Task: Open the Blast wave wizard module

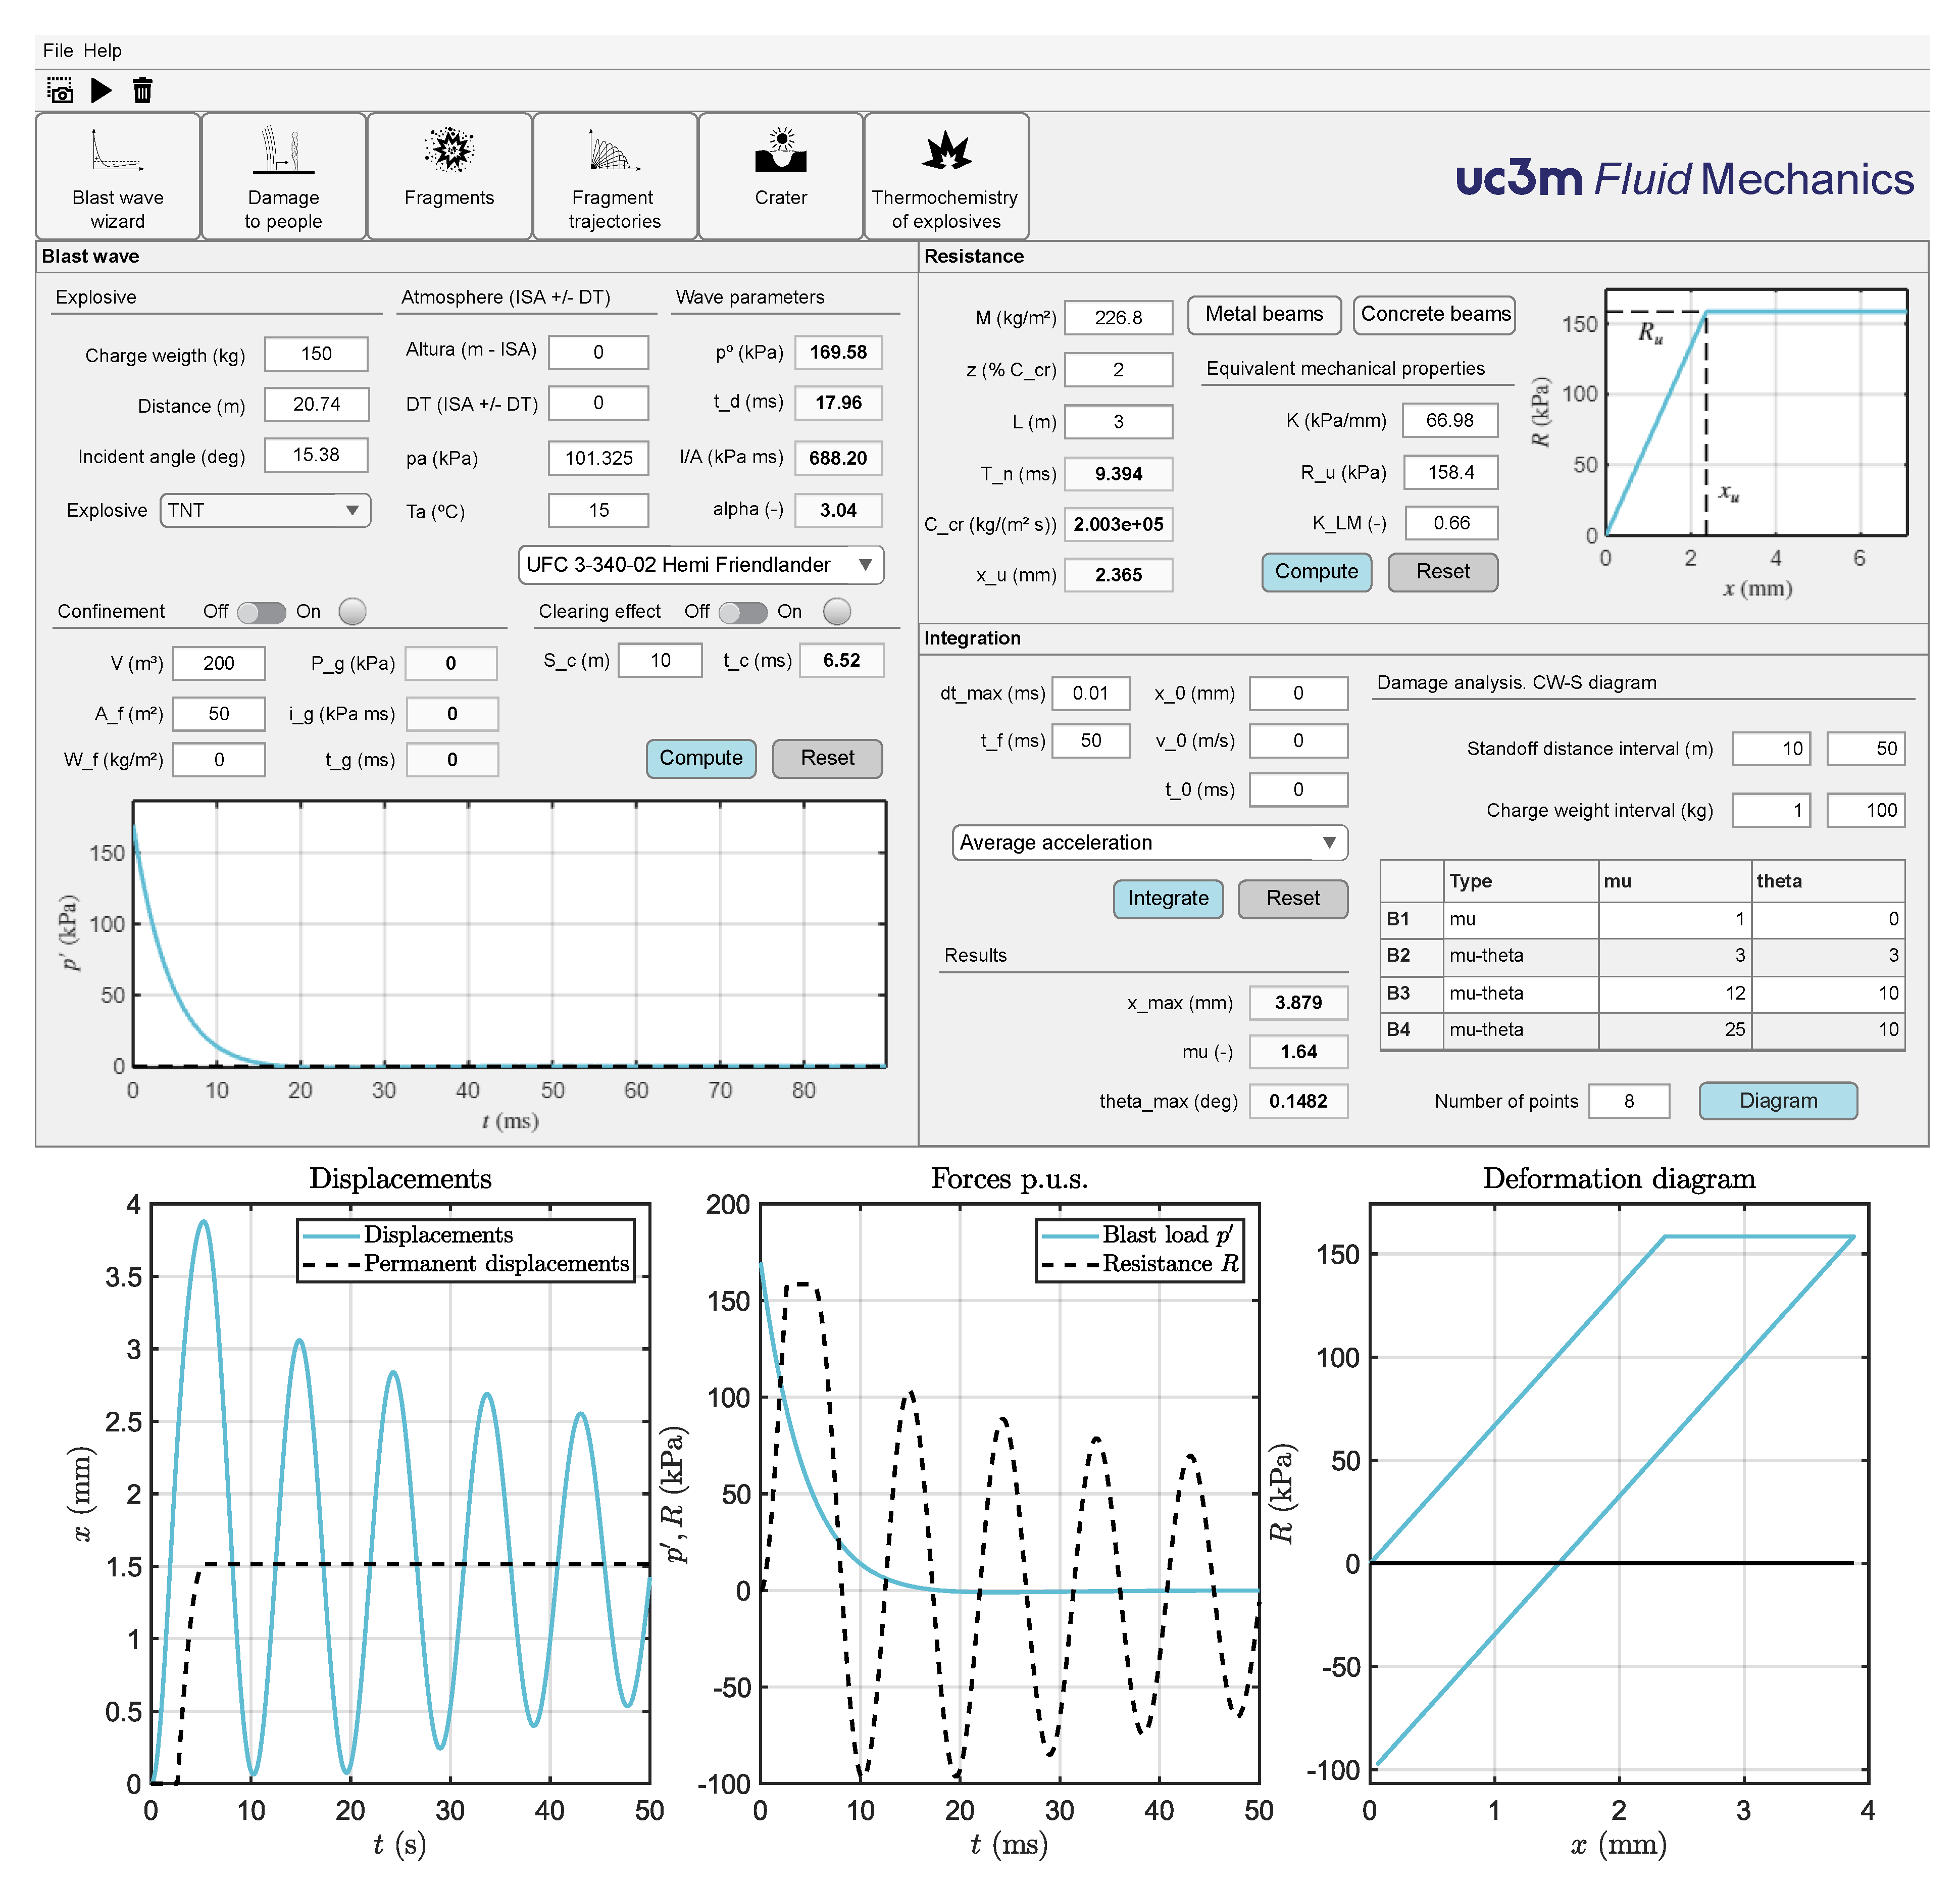Action: click(118, 176)
